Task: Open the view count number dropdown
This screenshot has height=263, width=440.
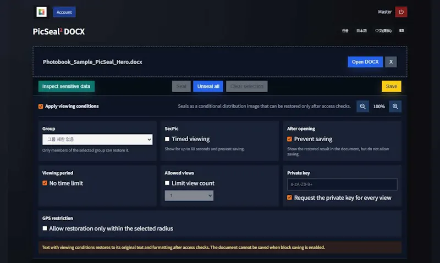Action: point(189,195)
